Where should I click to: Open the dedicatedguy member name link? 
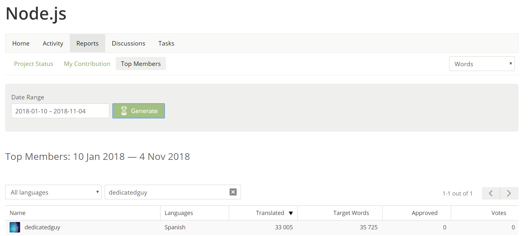pyautogui.click(x=42, y=227)
